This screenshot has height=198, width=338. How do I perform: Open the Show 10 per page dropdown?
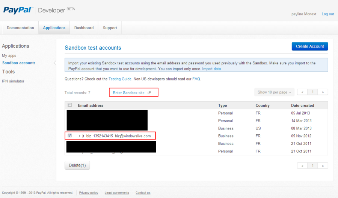pos(274,92)
